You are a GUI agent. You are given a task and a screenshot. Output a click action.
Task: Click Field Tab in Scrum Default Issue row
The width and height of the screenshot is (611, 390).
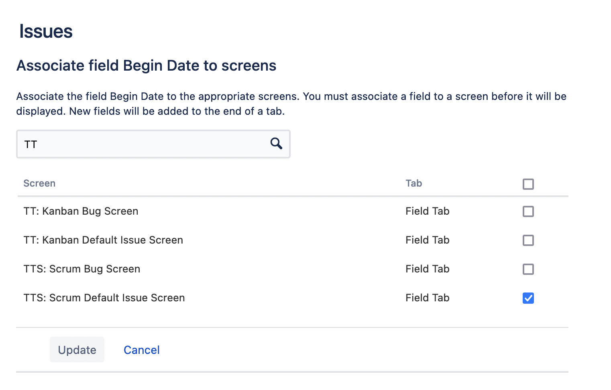pos(427,298)
